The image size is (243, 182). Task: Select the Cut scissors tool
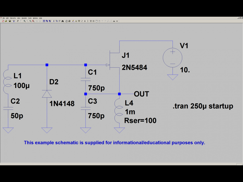[54, 21]
